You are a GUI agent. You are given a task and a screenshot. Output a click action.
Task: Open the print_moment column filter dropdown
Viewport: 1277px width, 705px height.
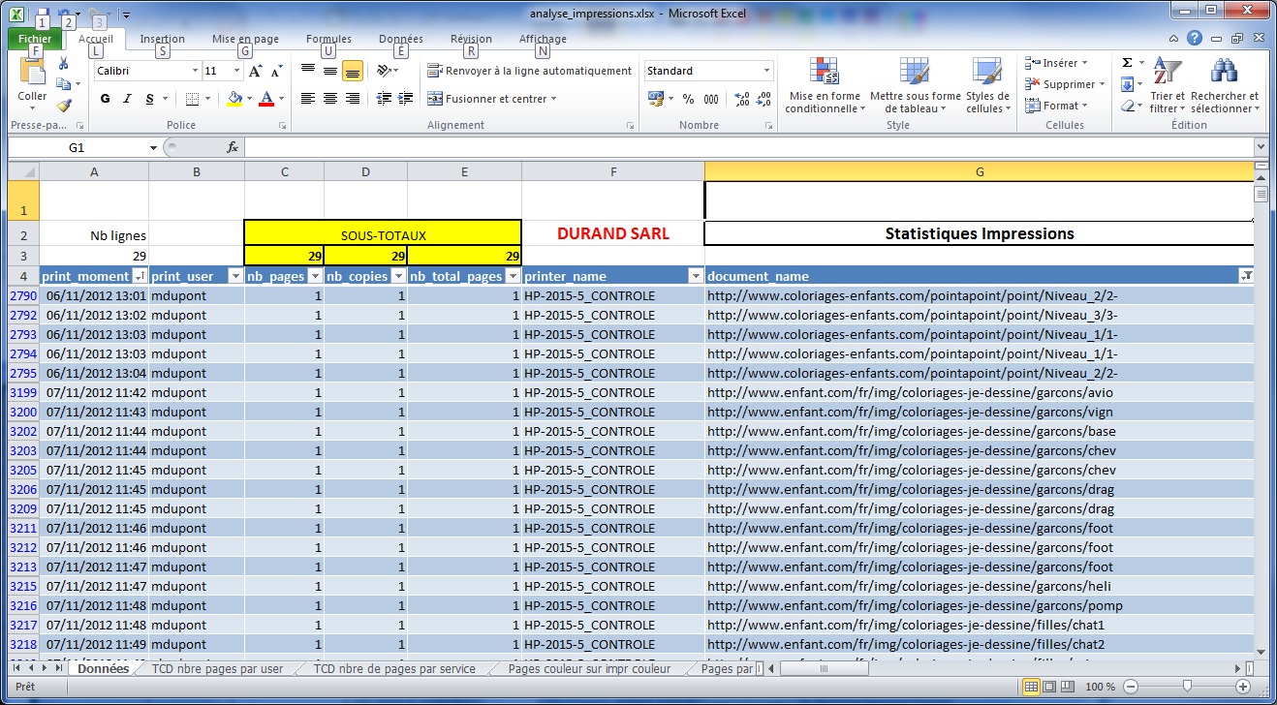tap(139, 276)
